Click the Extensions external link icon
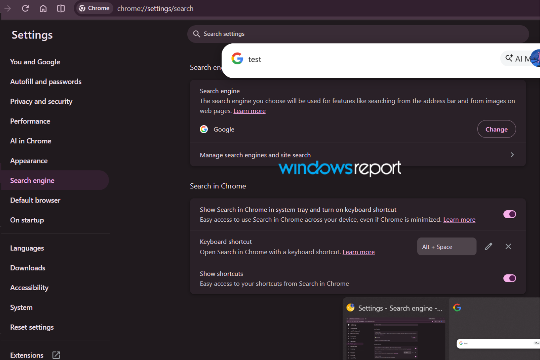Image resolution: width=540 pixels, height=360 pixels. point(56,355)
